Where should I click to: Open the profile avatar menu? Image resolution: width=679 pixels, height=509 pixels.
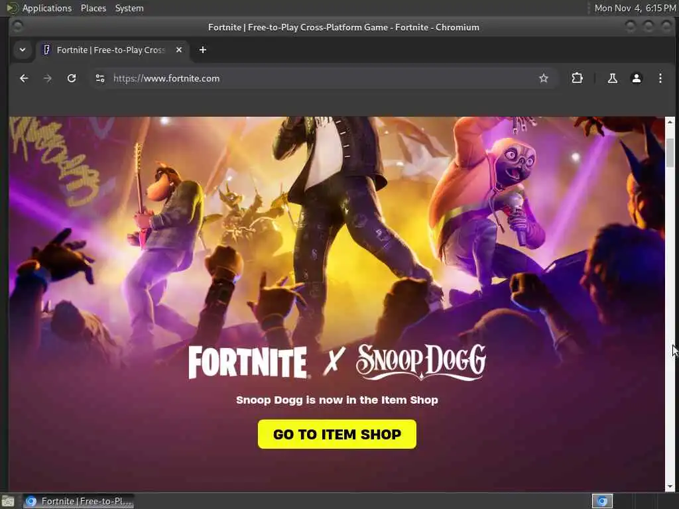point(636,78)
